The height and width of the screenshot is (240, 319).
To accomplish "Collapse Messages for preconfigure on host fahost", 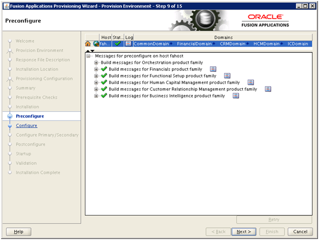I will pos(88,56).
